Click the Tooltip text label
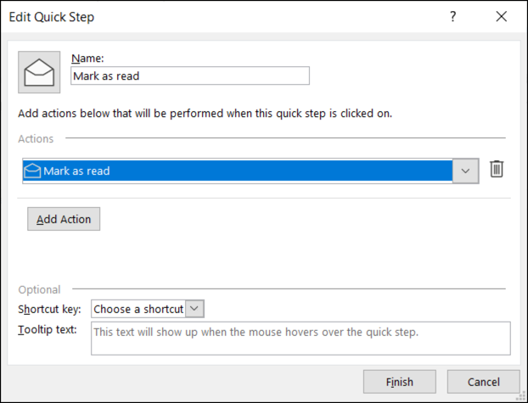528x403 pixels. [48, 329]
